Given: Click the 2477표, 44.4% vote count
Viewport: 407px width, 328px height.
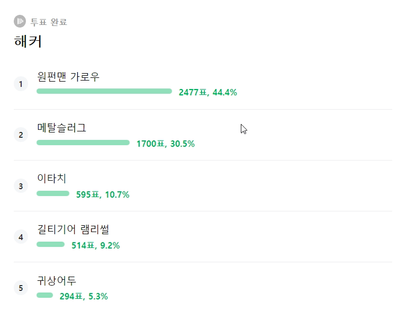Looking at the screenshot, I should tap(207, 93).
